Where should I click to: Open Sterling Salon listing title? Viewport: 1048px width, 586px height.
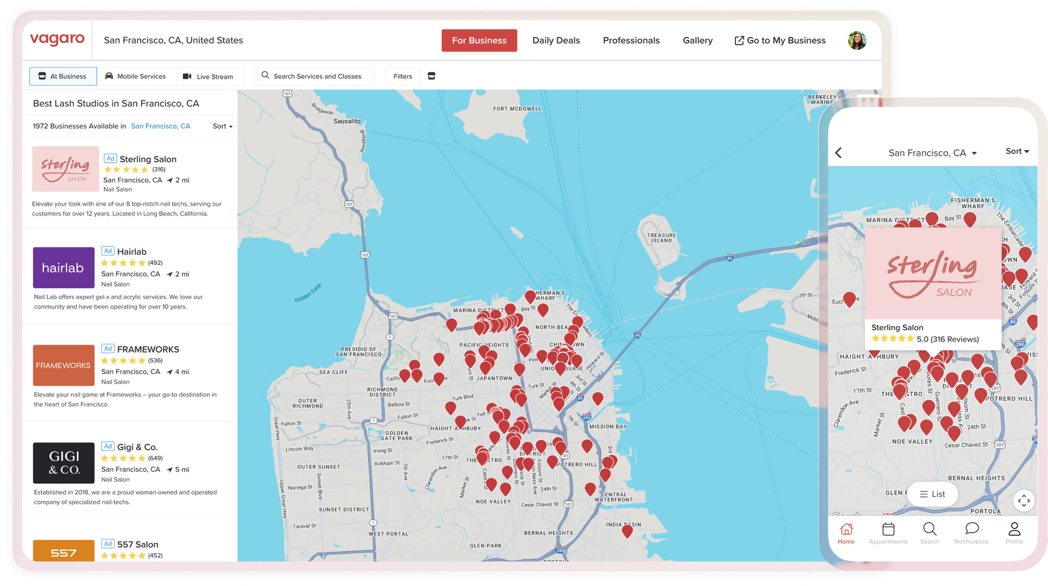(148, 159)
